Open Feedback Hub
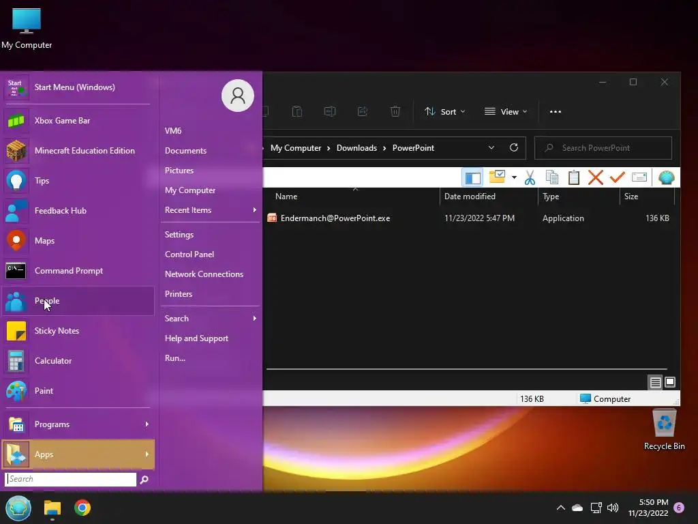This screenshot has height=524, width=698. point(78,210)
